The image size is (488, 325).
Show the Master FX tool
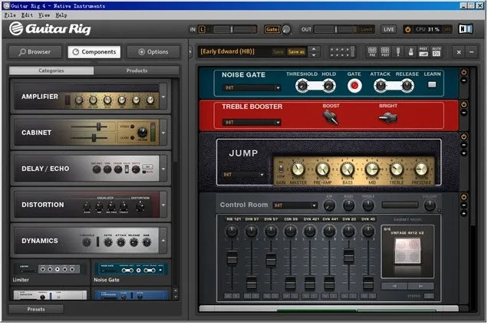(x=437, y=51)
